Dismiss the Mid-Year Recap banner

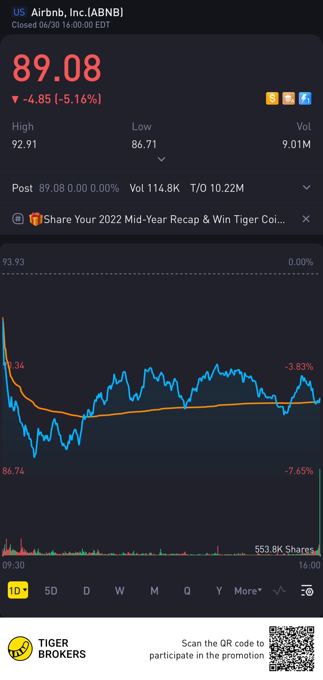pos(306,219)
